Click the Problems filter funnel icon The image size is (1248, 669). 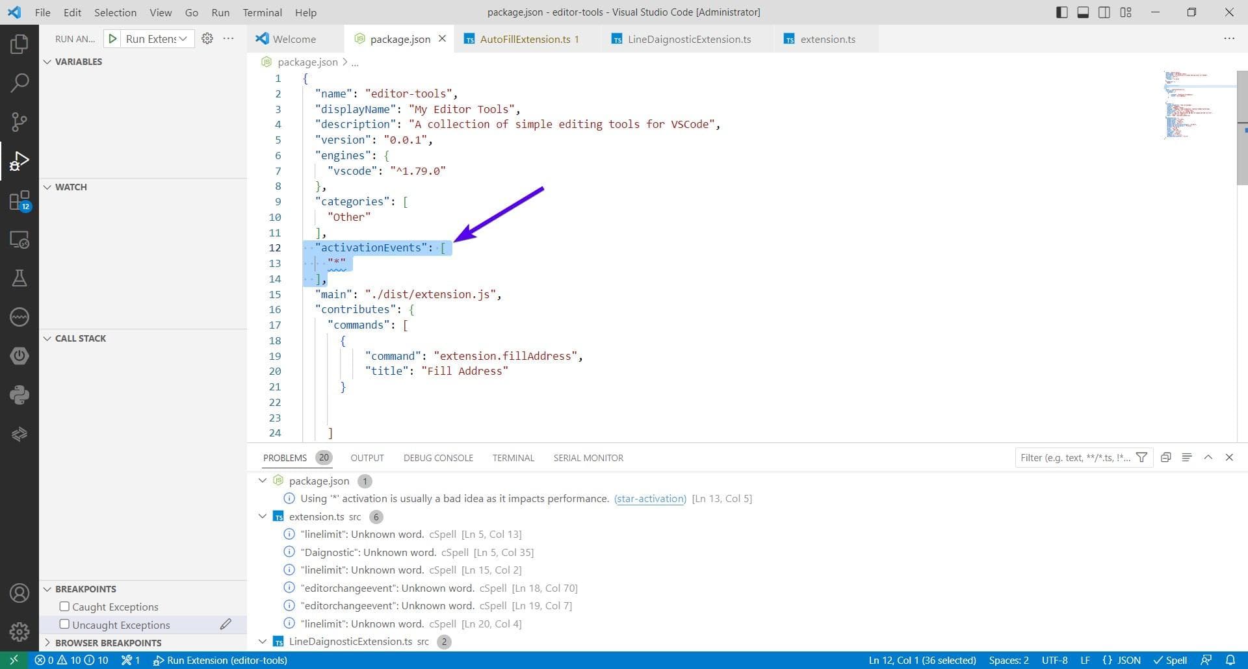(x=1141, y=457)
